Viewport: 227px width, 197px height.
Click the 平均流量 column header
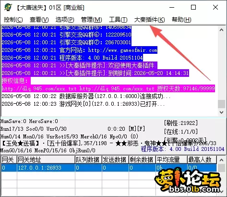coord(171,160)
